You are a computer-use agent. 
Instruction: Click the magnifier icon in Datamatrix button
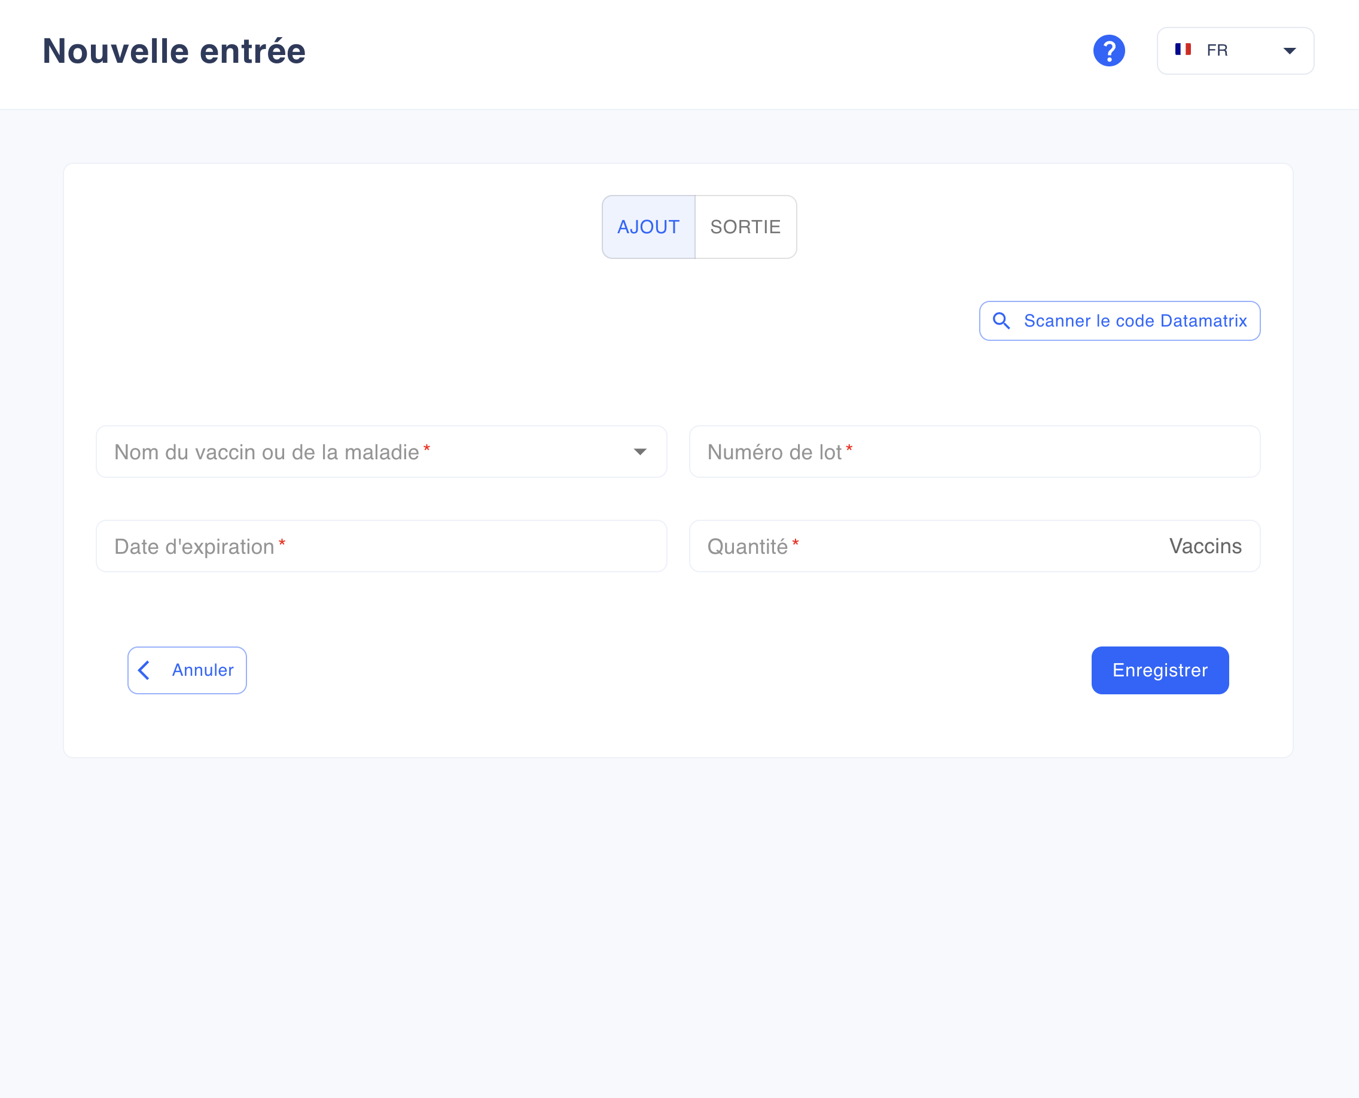(1001, 321)
